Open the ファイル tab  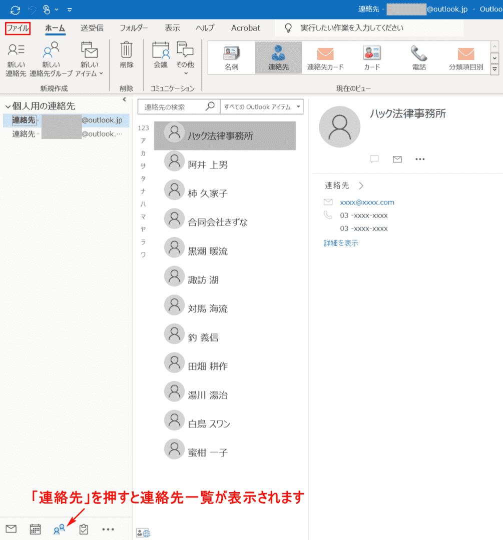(x=18, y=28)
